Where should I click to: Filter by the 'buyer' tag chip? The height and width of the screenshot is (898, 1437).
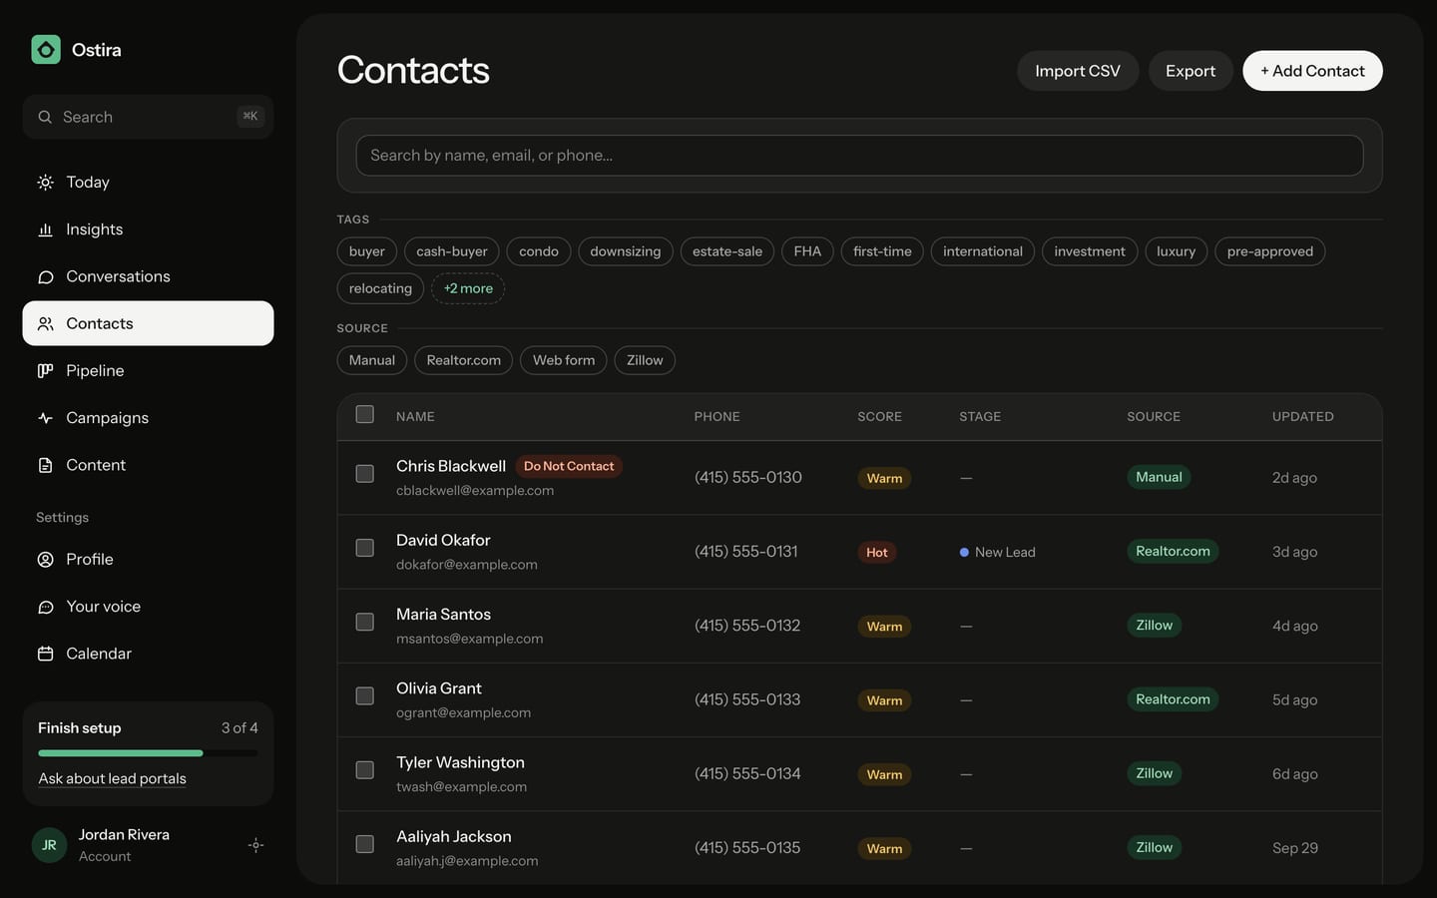(x=367, y=251)
